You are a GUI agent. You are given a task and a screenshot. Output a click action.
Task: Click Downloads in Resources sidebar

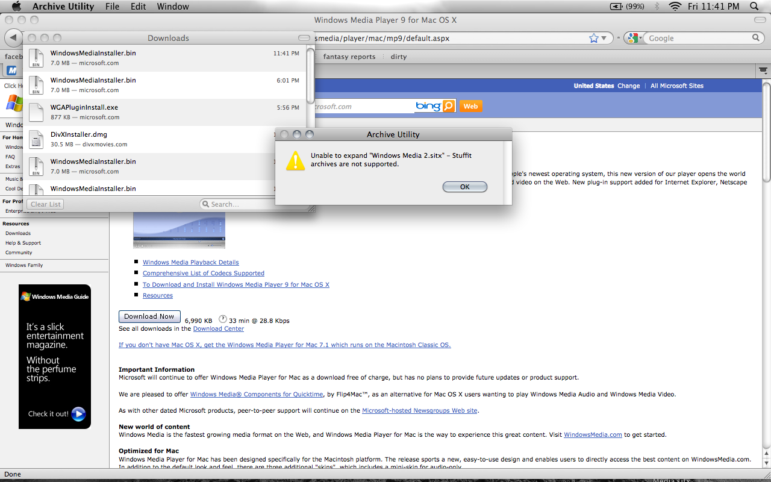18,233
